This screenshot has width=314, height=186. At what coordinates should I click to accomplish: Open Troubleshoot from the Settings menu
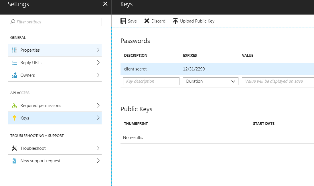tap(54, 148)
